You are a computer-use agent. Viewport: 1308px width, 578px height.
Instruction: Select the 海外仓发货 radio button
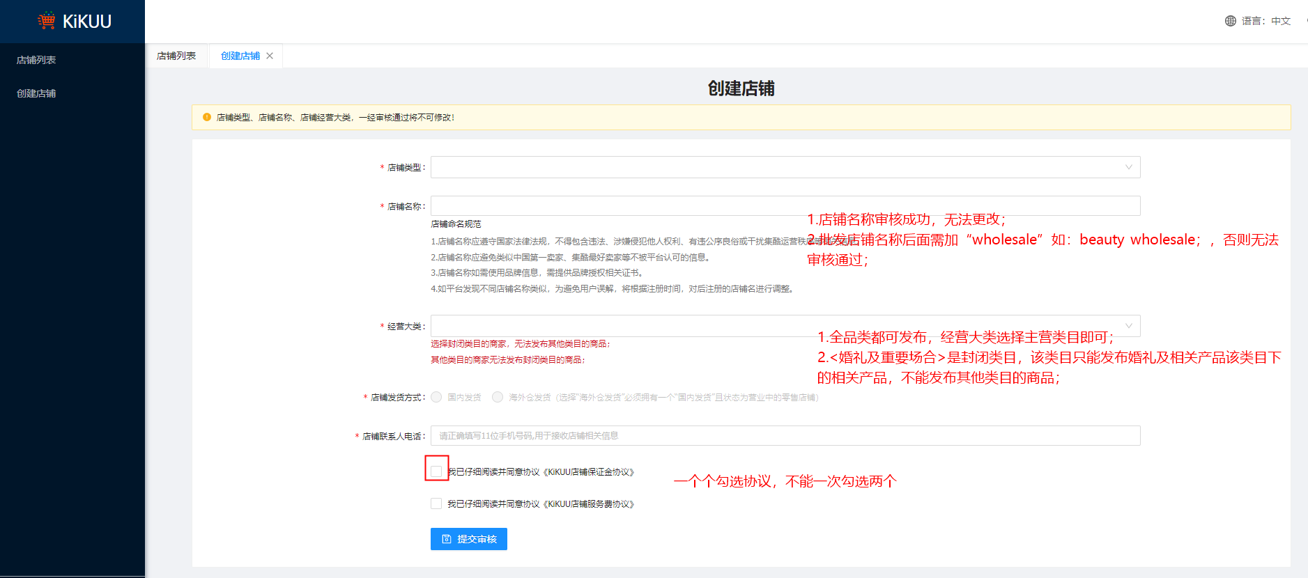click(x=498, y=397)
